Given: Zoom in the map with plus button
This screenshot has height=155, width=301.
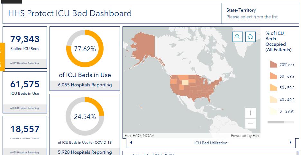Looking at the screenshot, I should [x=250, y=113].
